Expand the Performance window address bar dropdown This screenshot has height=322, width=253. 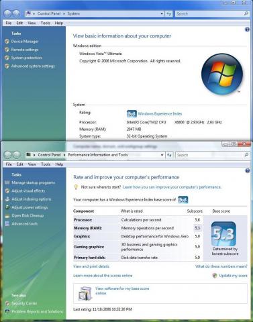162,155
